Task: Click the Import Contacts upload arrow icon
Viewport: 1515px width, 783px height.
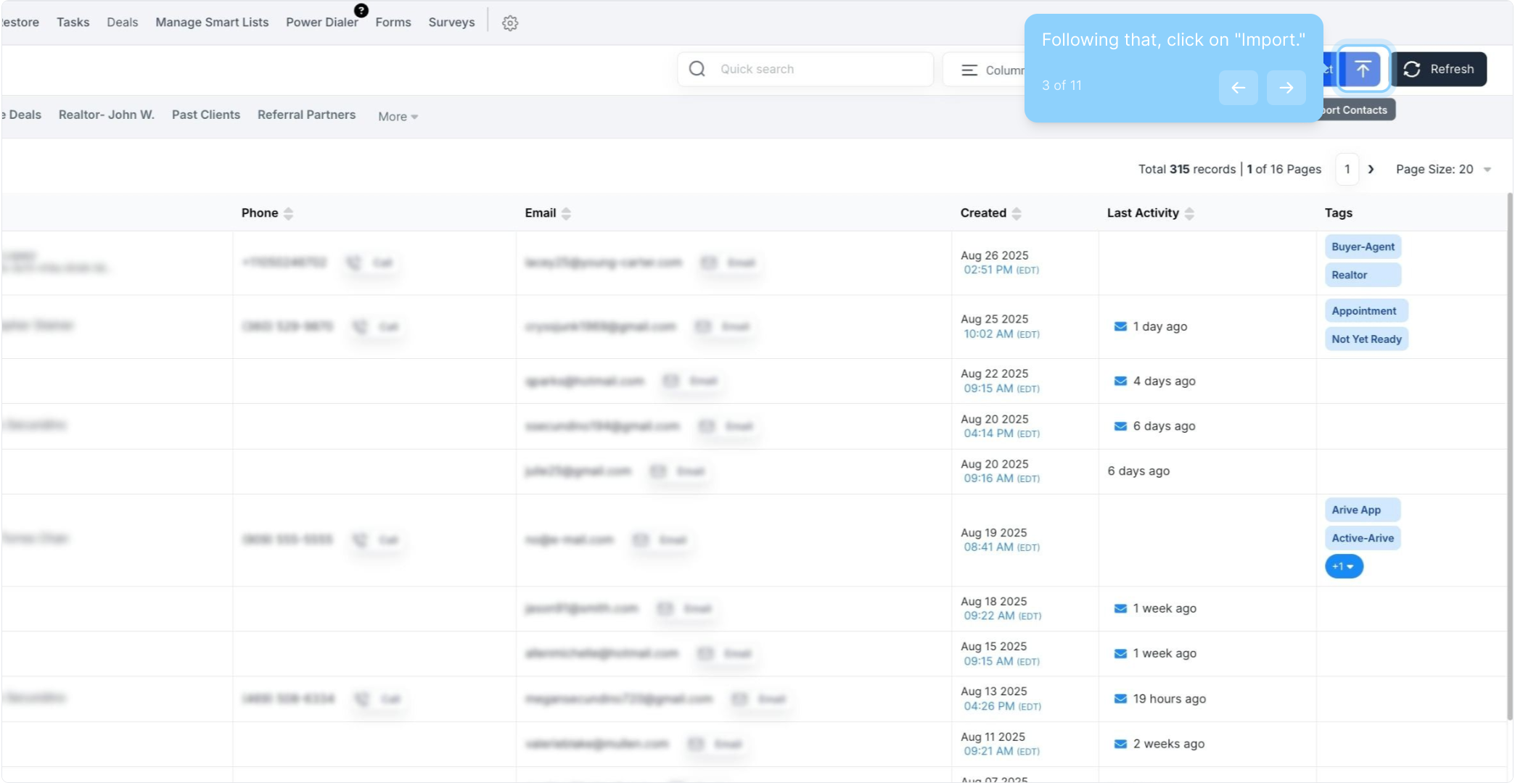Action: [1363, 69]
